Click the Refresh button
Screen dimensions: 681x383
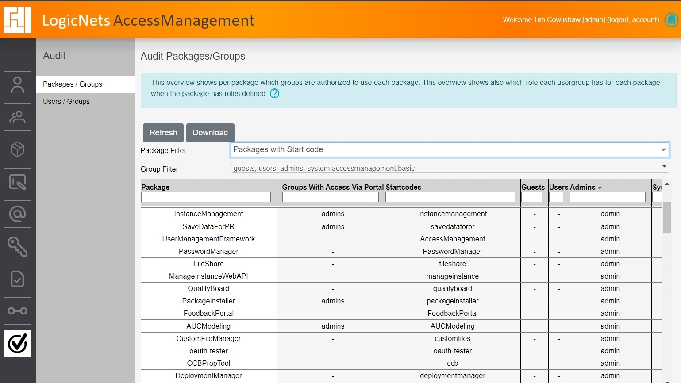(163, 133)
